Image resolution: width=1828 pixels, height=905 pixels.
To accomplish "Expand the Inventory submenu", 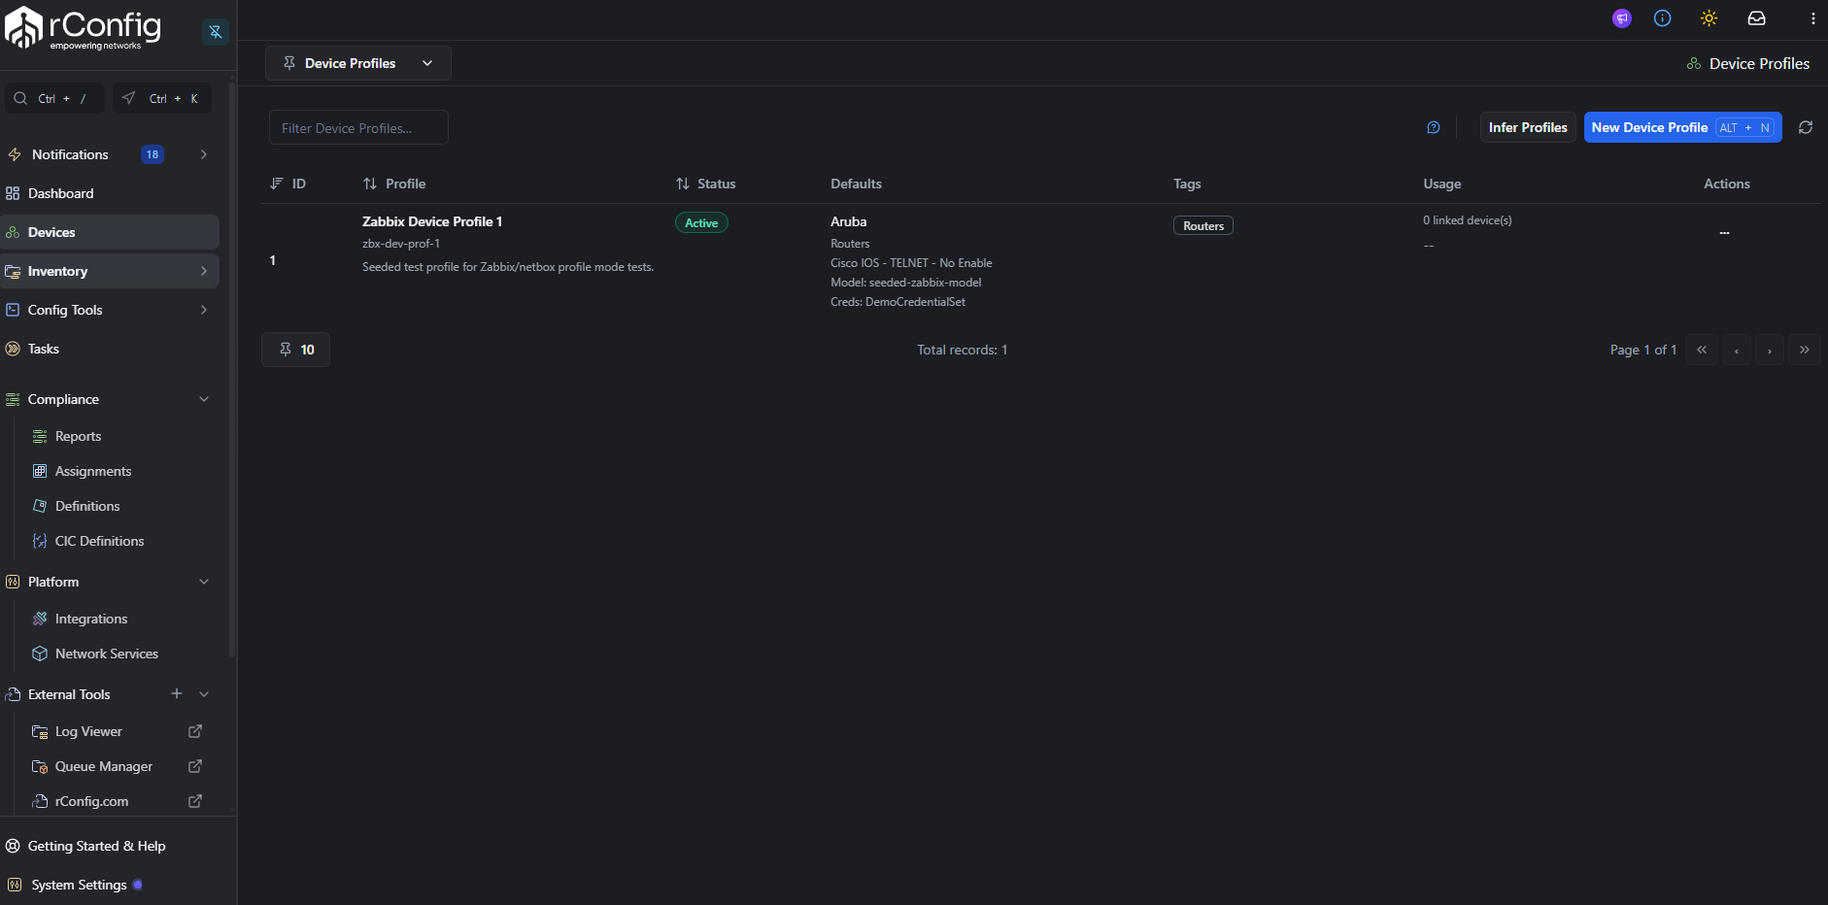I will click(204, 271).
